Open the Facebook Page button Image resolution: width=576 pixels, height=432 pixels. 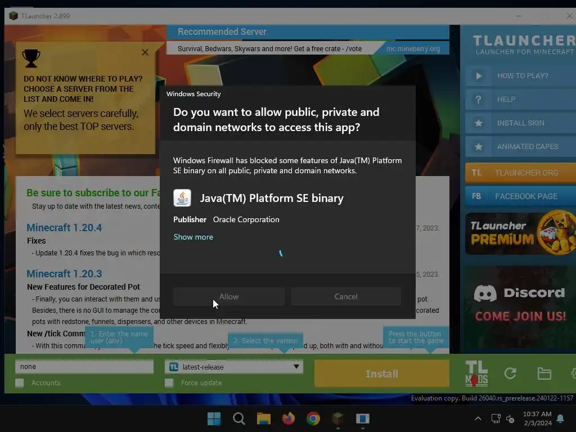point(520,196)
